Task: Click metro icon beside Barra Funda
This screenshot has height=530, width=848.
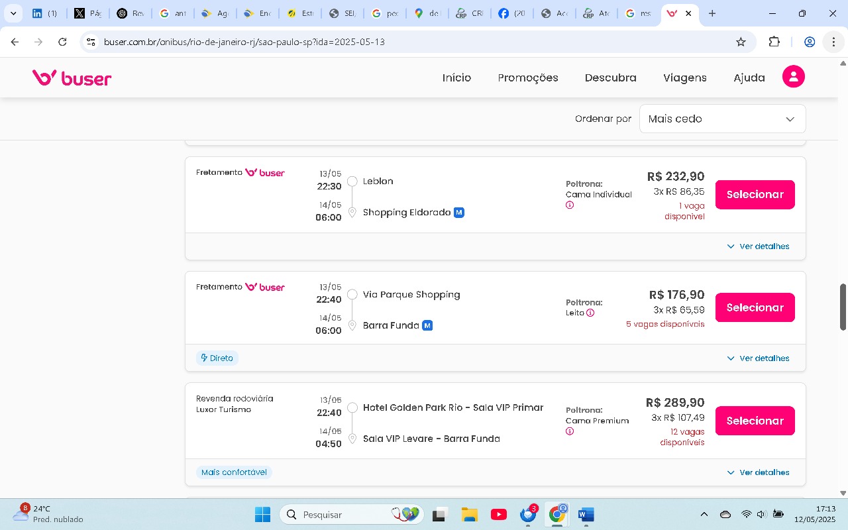Action: (427, 325)
